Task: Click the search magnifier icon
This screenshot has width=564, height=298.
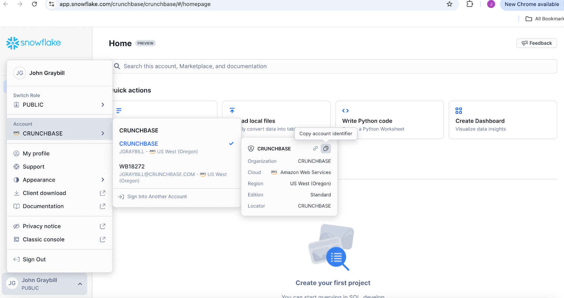Action: coord(117,66)
